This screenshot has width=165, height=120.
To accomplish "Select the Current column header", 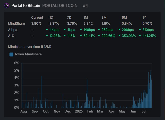I will point(37,17).
